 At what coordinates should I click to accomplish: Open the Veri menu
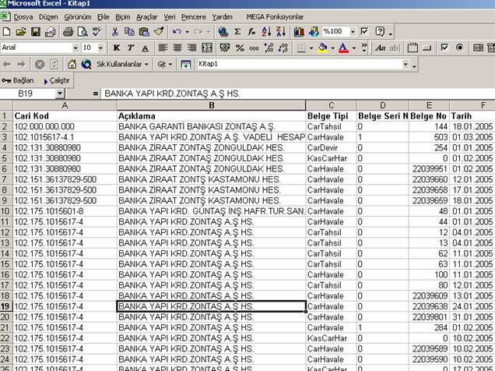tap(170, 17)
